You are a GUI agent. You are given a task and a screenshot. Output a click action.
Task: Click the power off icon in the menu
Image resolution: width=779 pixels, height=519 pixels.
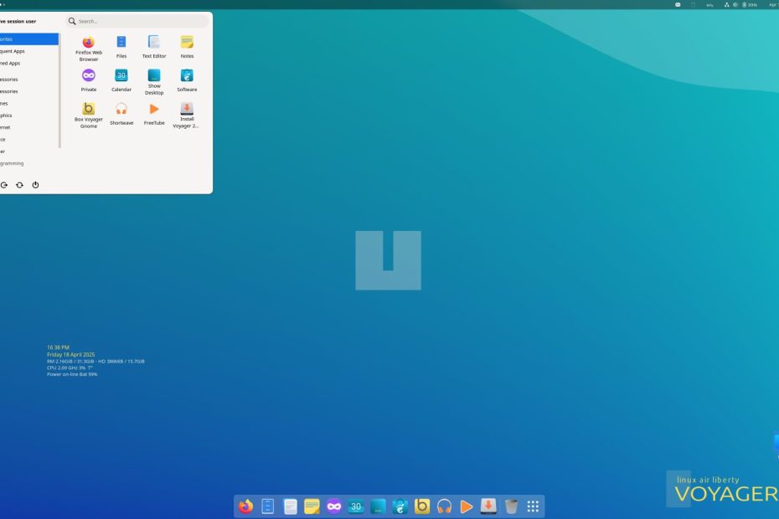point(35,185)
